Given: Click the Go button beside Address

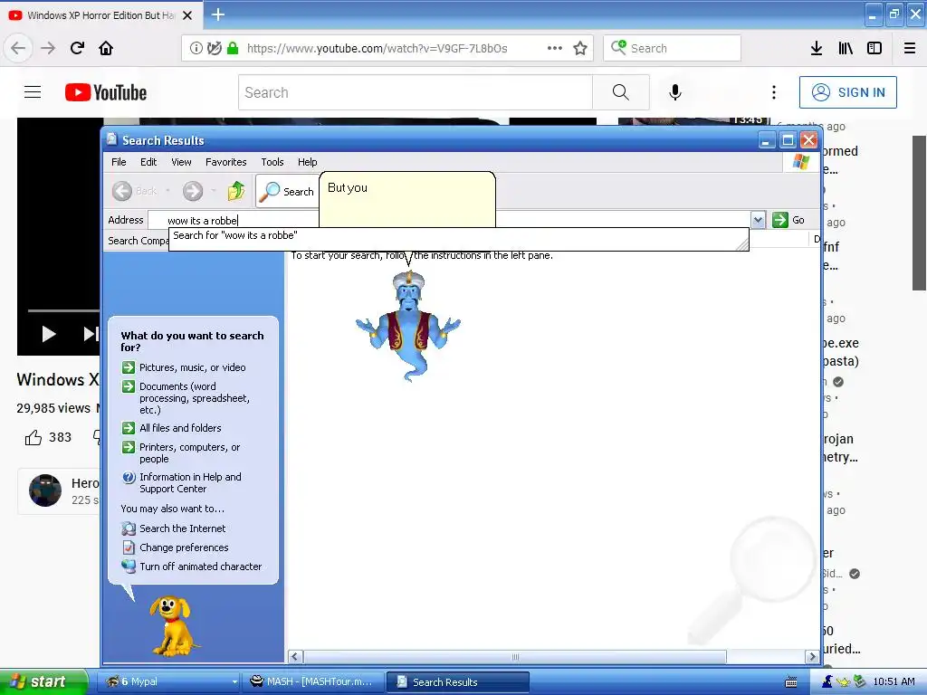Looking at the screenshot, I should (789, 220).
